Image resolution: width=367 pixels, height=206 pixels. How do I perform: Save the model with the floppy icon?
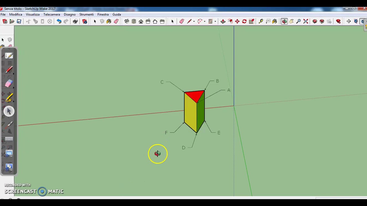(x=19, y=21)
